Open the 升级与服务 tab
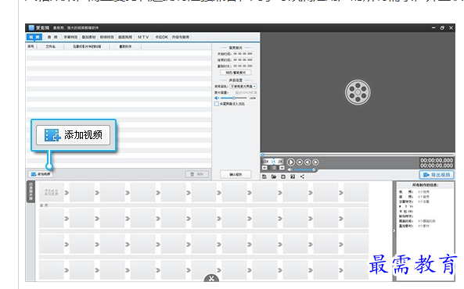 181,37
